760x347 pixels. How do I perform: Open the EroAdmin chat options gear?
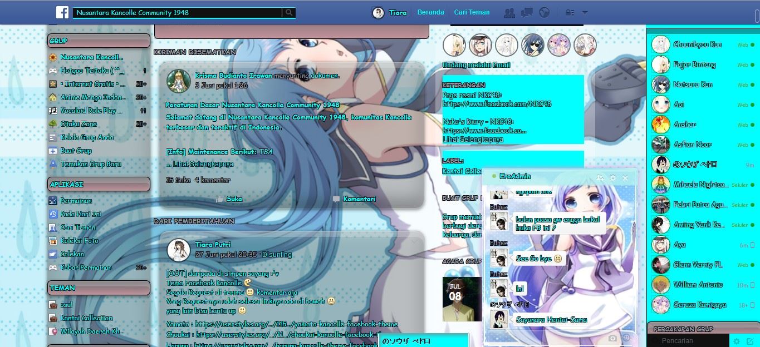(x=613, y=177)
